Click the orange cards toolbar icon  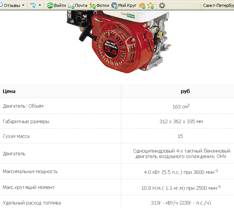[x=142, y=6]
